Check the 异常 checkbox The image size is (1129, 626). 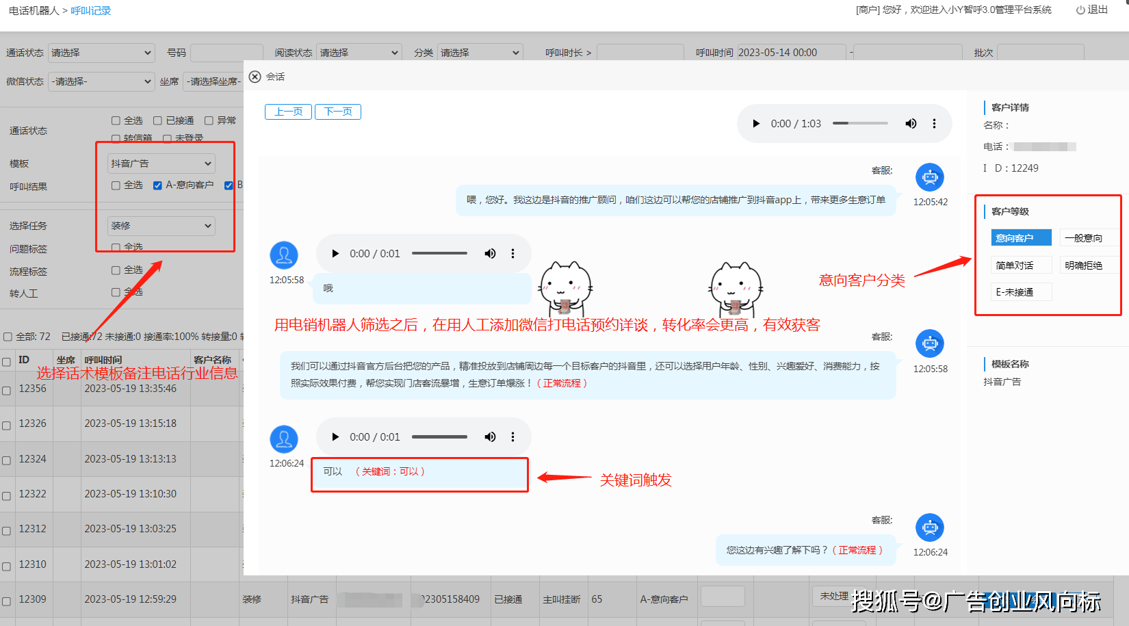(x=209, y=120)
